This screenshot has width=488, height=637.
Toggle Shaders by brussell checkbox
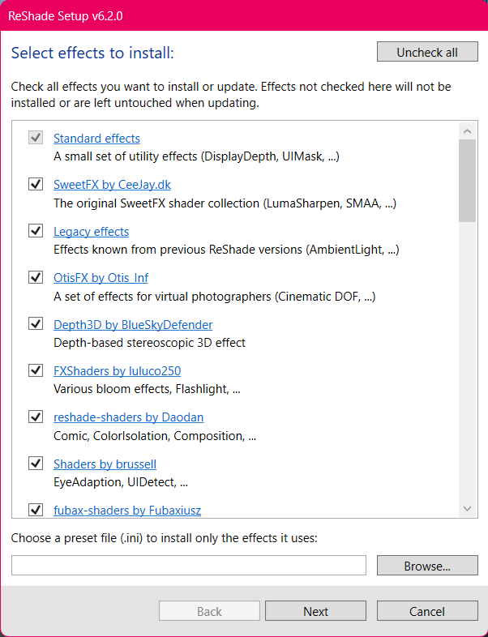[x=36, y=464]
